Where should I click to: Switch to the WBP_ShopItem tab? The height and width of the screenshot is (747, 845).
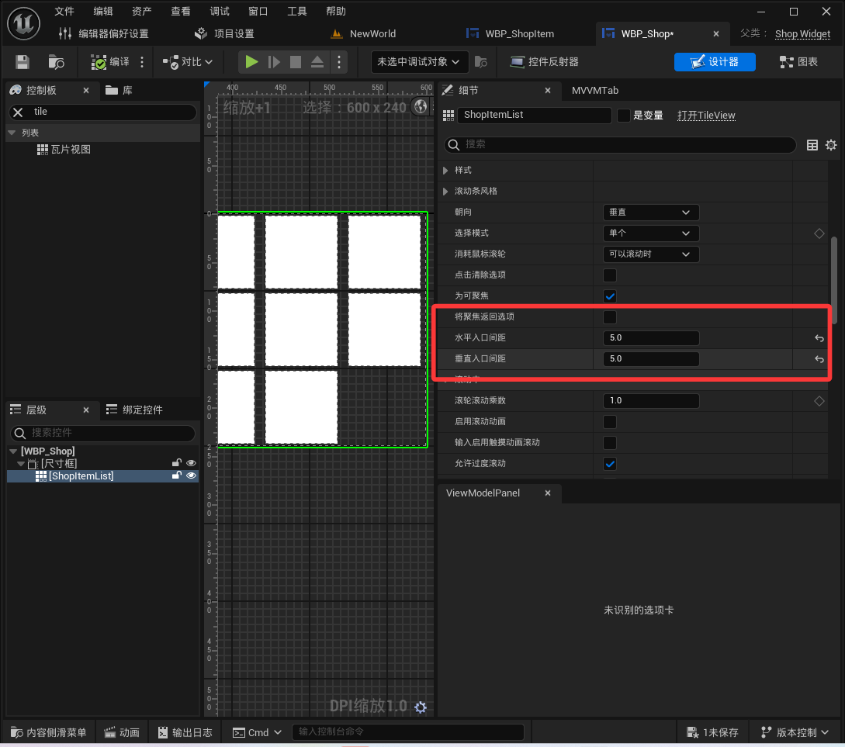pos(511,34)
